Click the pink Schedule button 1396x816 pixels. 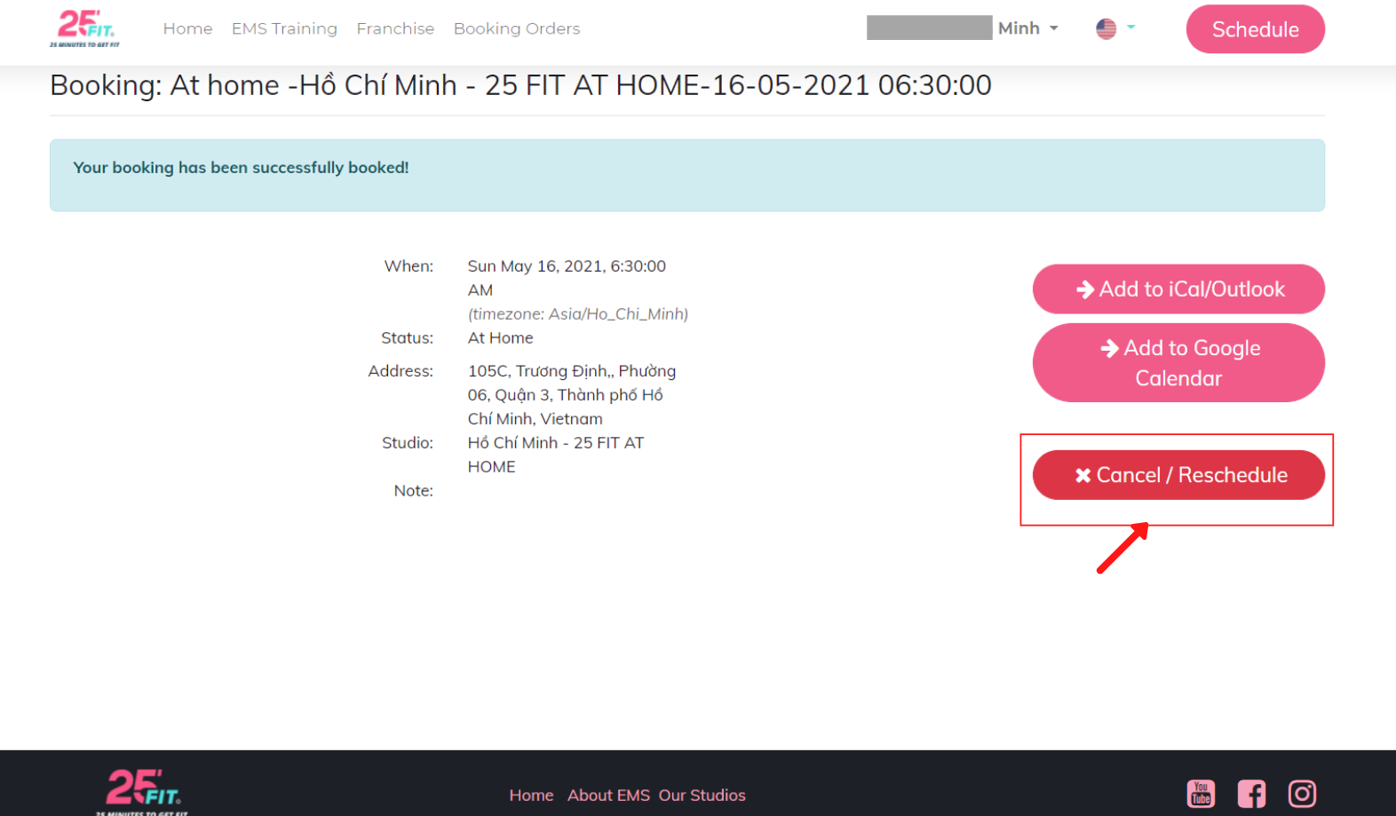(1255, 29)
